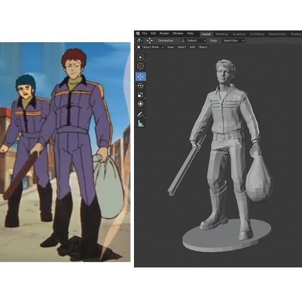Switch to the UV Editing workspace tab

click(257, 34)
